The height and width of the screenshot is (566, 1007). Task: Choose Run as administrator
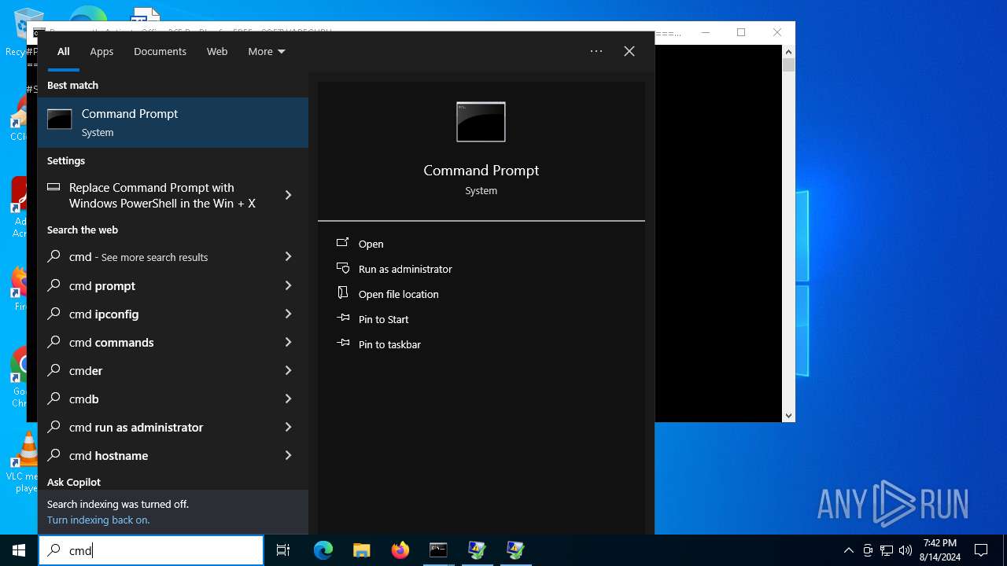(x=405, y=269)
